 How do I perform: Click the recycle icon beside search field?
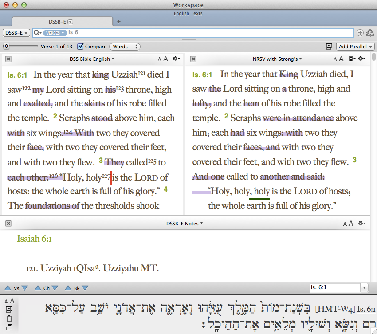coord(370,33)
